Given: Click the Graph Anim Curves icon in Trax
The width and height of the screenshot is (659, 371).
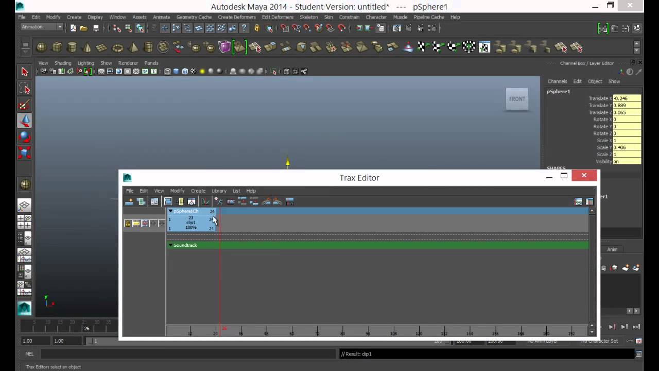Looking at the screenshot, I should [205, 201].
